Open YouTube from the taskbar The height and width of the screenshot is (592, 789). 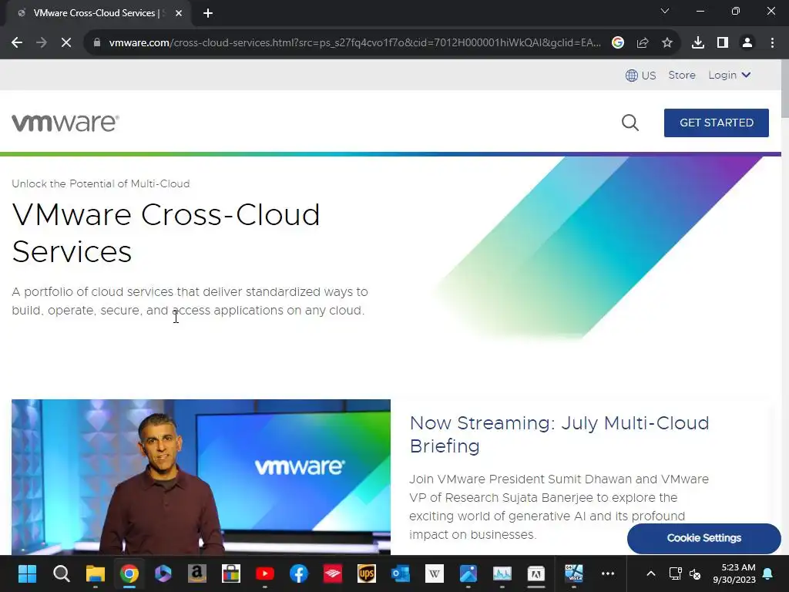[x=265, y=573]
